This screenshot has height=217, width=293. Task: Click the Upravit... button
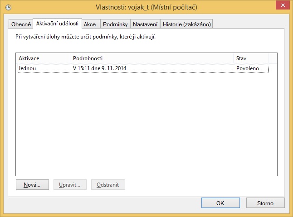coord(70,185)
